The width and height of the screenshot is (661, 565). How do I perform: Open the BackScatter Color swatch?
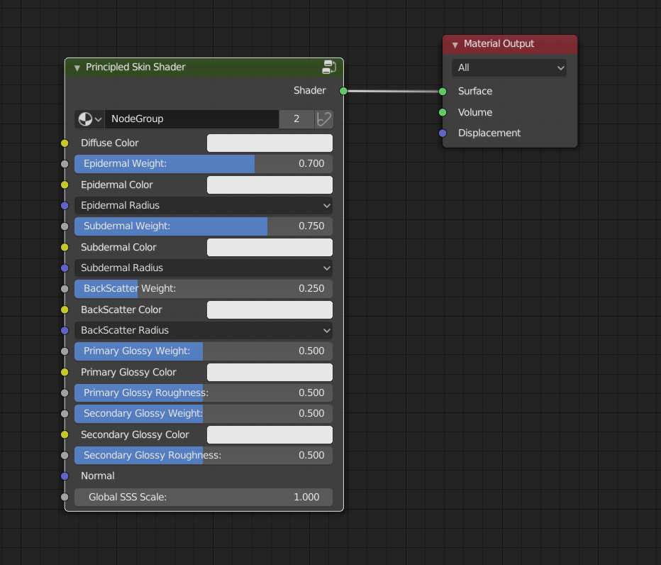[x=270, y=309]
